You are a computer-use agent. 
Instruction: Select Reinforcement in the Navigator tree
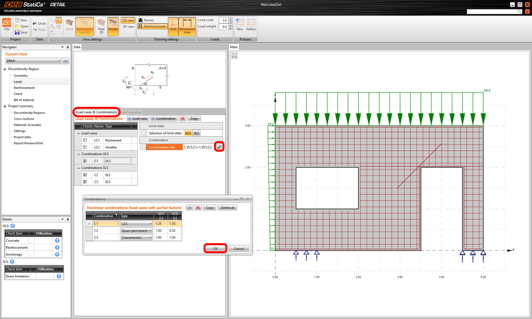coord(24,88)
